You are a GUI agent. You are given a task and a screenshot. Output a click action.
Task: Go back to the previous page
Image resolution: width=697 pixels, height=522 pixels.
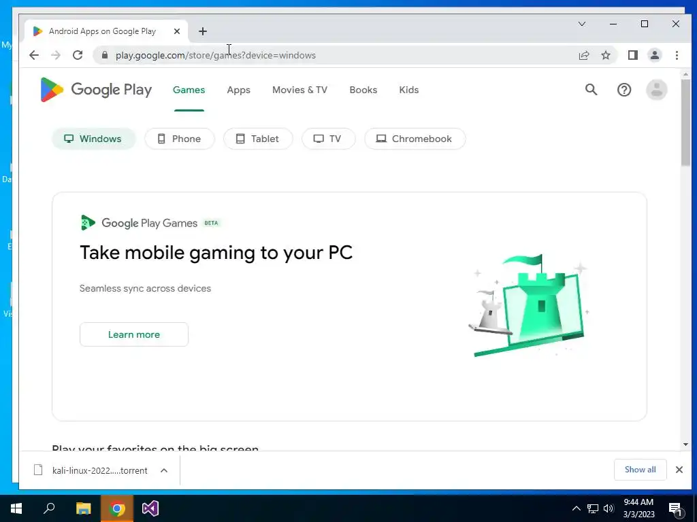pos(34,55)
